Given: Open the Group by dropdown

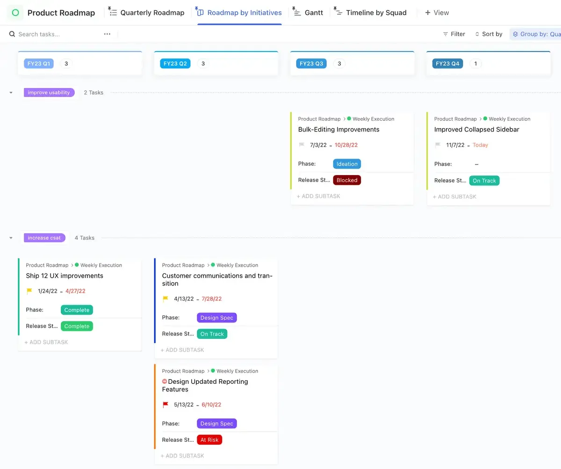Looking at the screenshot, I should pyautogui.click(x=536, y=34).
